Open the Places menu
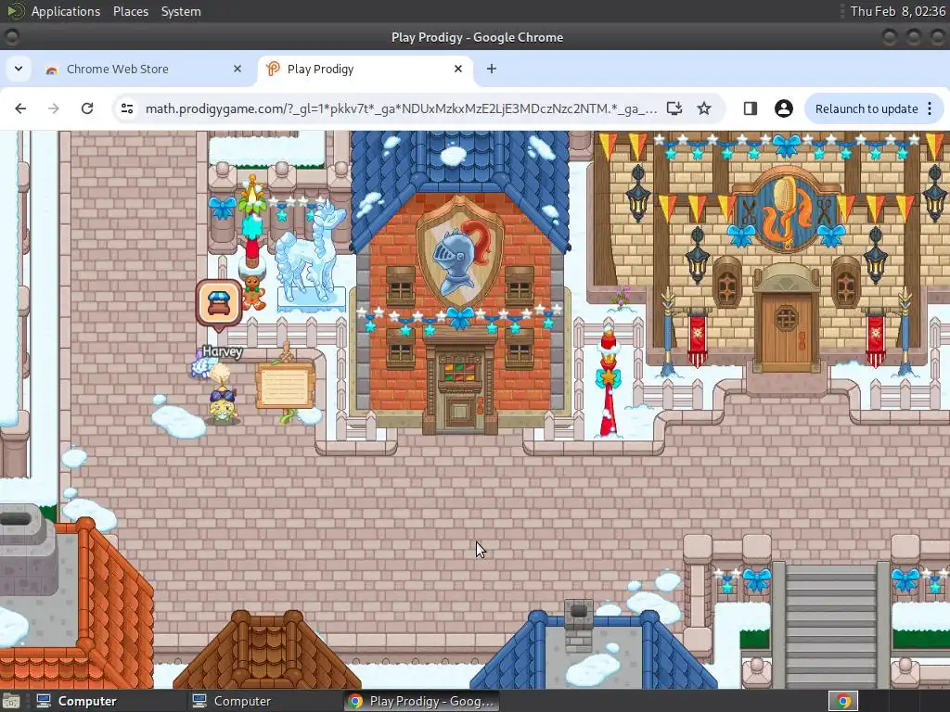Image resolution: width=950 pixels, height=712 pixels. pyautogui.click(x=130, y=11)
